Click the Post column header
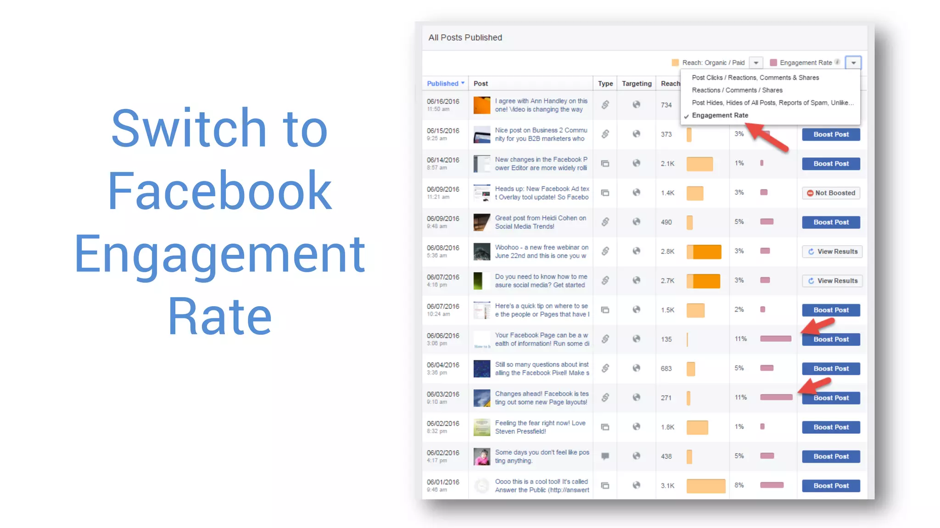 coord(481,83)
